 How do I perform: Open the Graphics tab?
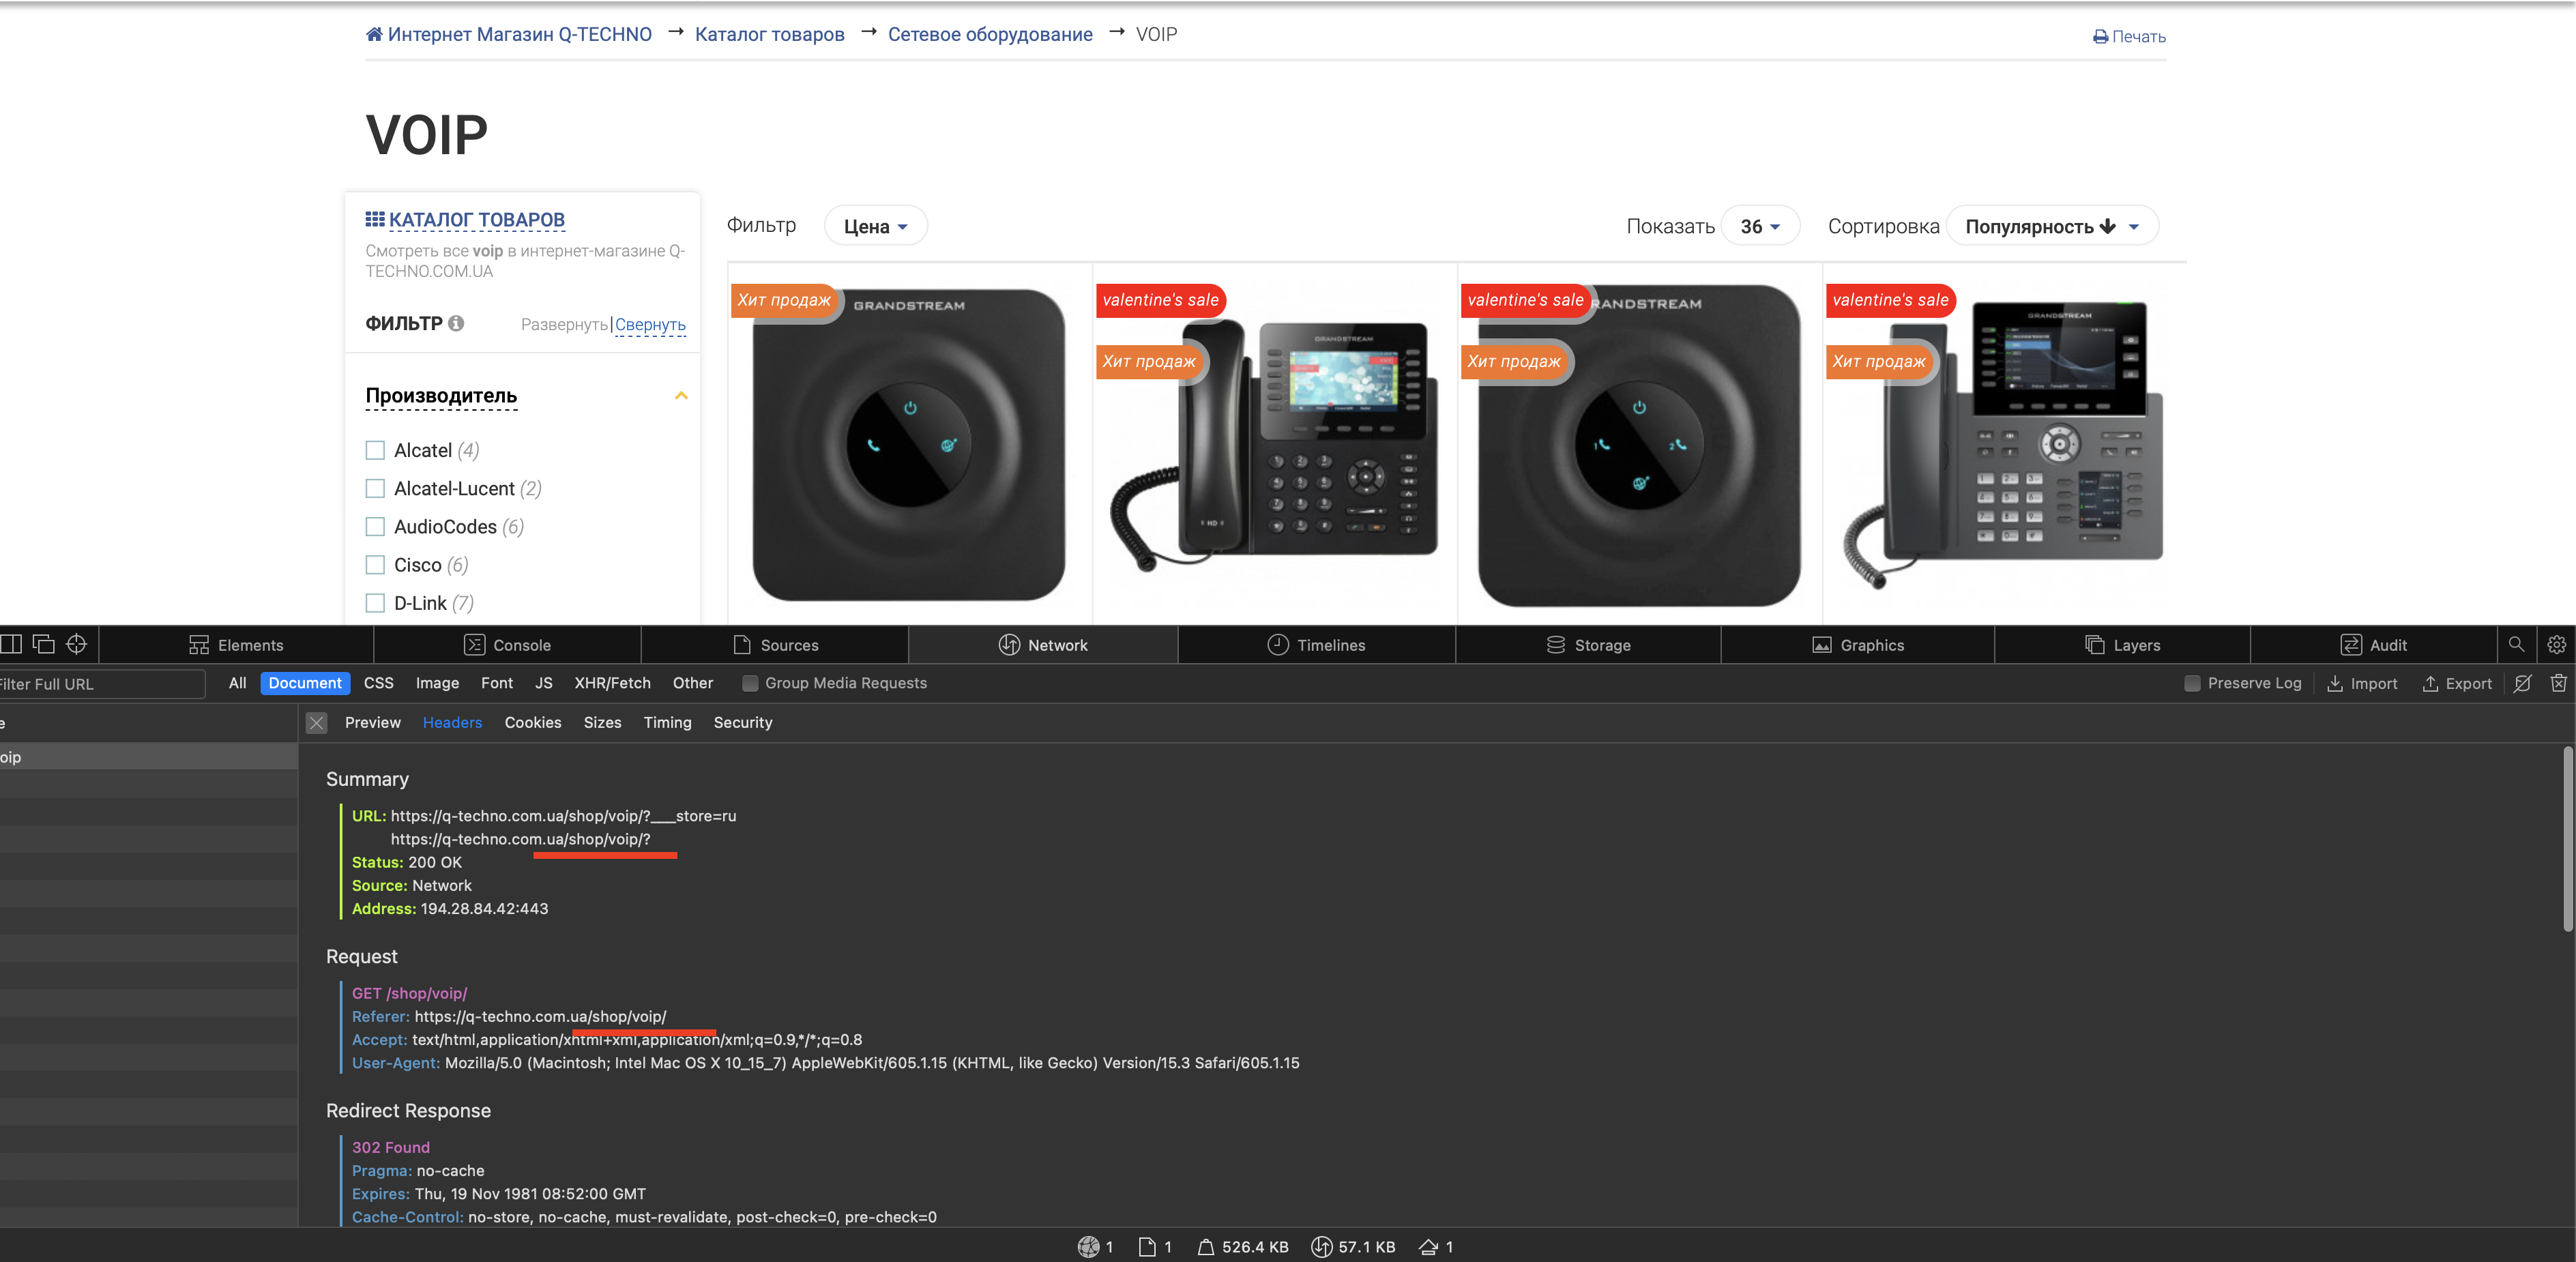click(x=1858, y=645)
